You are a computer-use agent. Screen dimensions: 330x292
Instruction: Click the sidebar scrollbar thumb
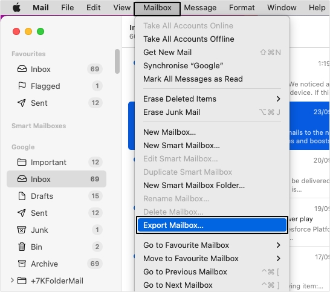coord(117,61)
